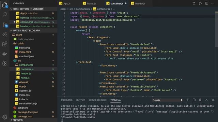Viewport: 218px width, 122px height.
Task: Select the 1: node terminal dropdown
Action: tap(168, 100)
